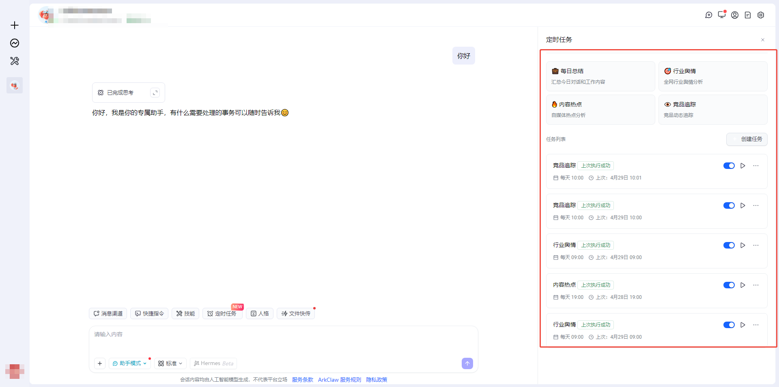Start a new conversation with the sidebar plus icon
The width and height of the screenshot is (779, 387).
[x=15, y=25]
